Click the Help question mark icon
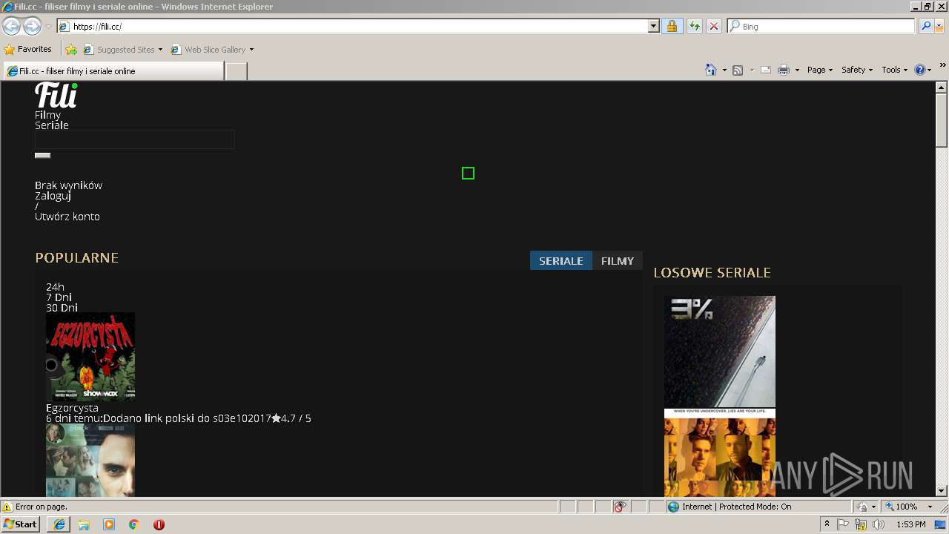This screenshot has height=534, width=949. (x=920, y=70)
